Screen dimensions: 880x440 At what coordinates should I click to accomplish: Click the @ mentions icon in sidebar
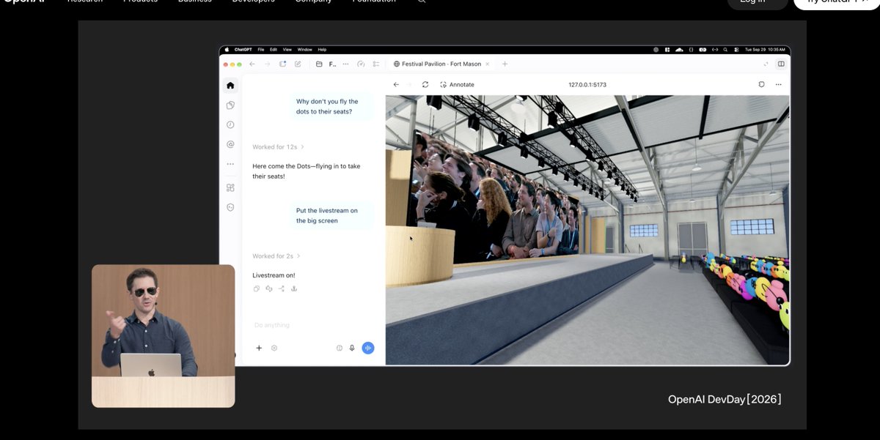pos(230,145)
